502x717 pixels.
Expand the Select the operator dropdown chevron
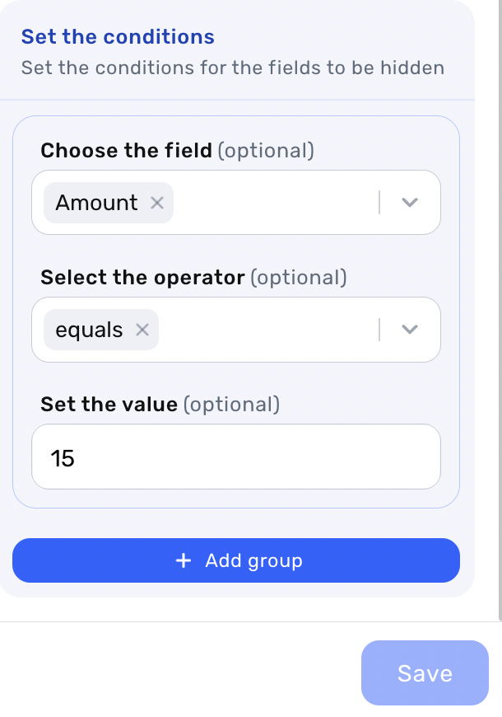(x=410, y=330)
